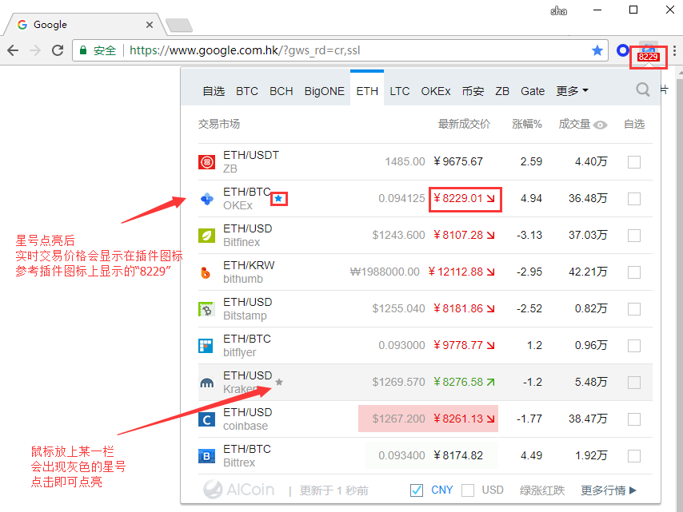Switch to the 币安 tab
The image size is (683, 512).
click(x=473, y=91)
